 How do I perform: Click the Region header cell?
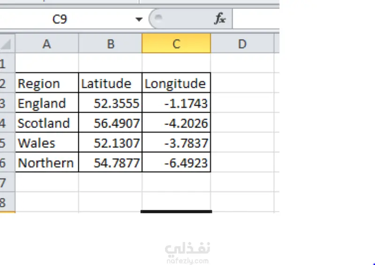coord(46,83)
